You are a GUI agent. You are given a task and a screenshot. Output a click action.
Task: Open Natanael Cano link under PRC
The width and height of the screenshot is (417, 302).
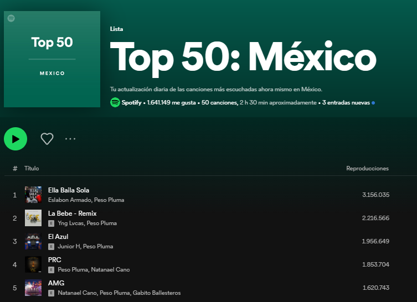[110, 269]
